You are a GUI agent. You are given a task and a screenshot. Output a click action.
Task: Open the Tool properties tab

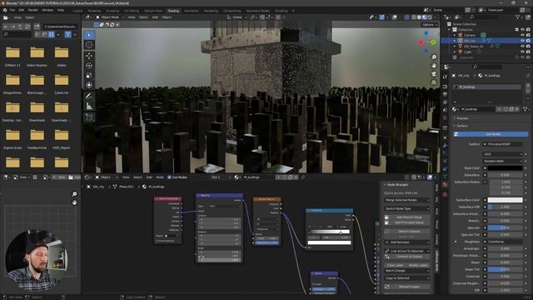(445, 77)
